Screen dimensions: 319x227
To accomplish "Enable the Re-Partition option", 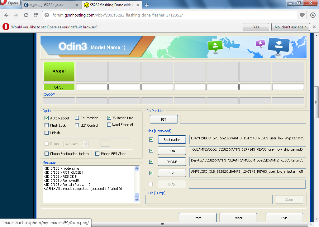I will point(77,118).
